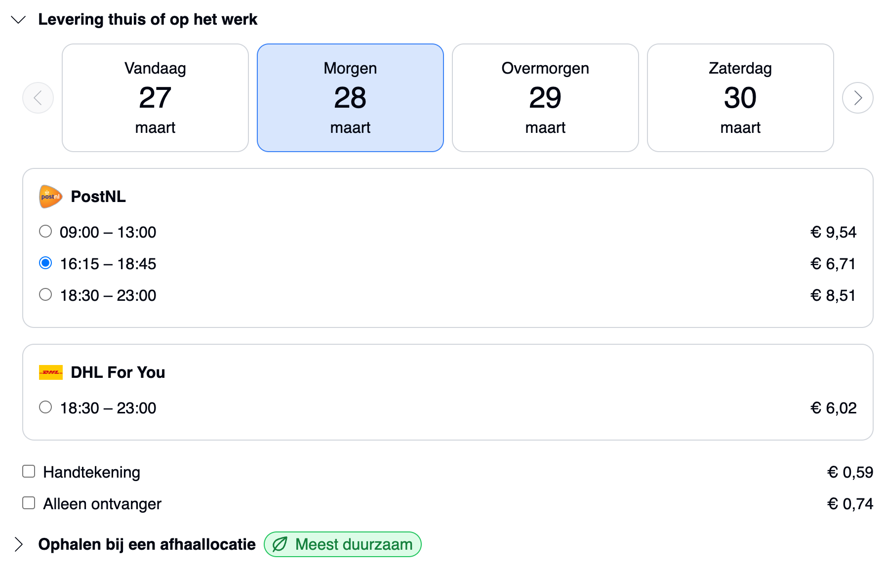Screen dimensions: 885x568
Task: Enable the Handtekening option
Action: 28,471
